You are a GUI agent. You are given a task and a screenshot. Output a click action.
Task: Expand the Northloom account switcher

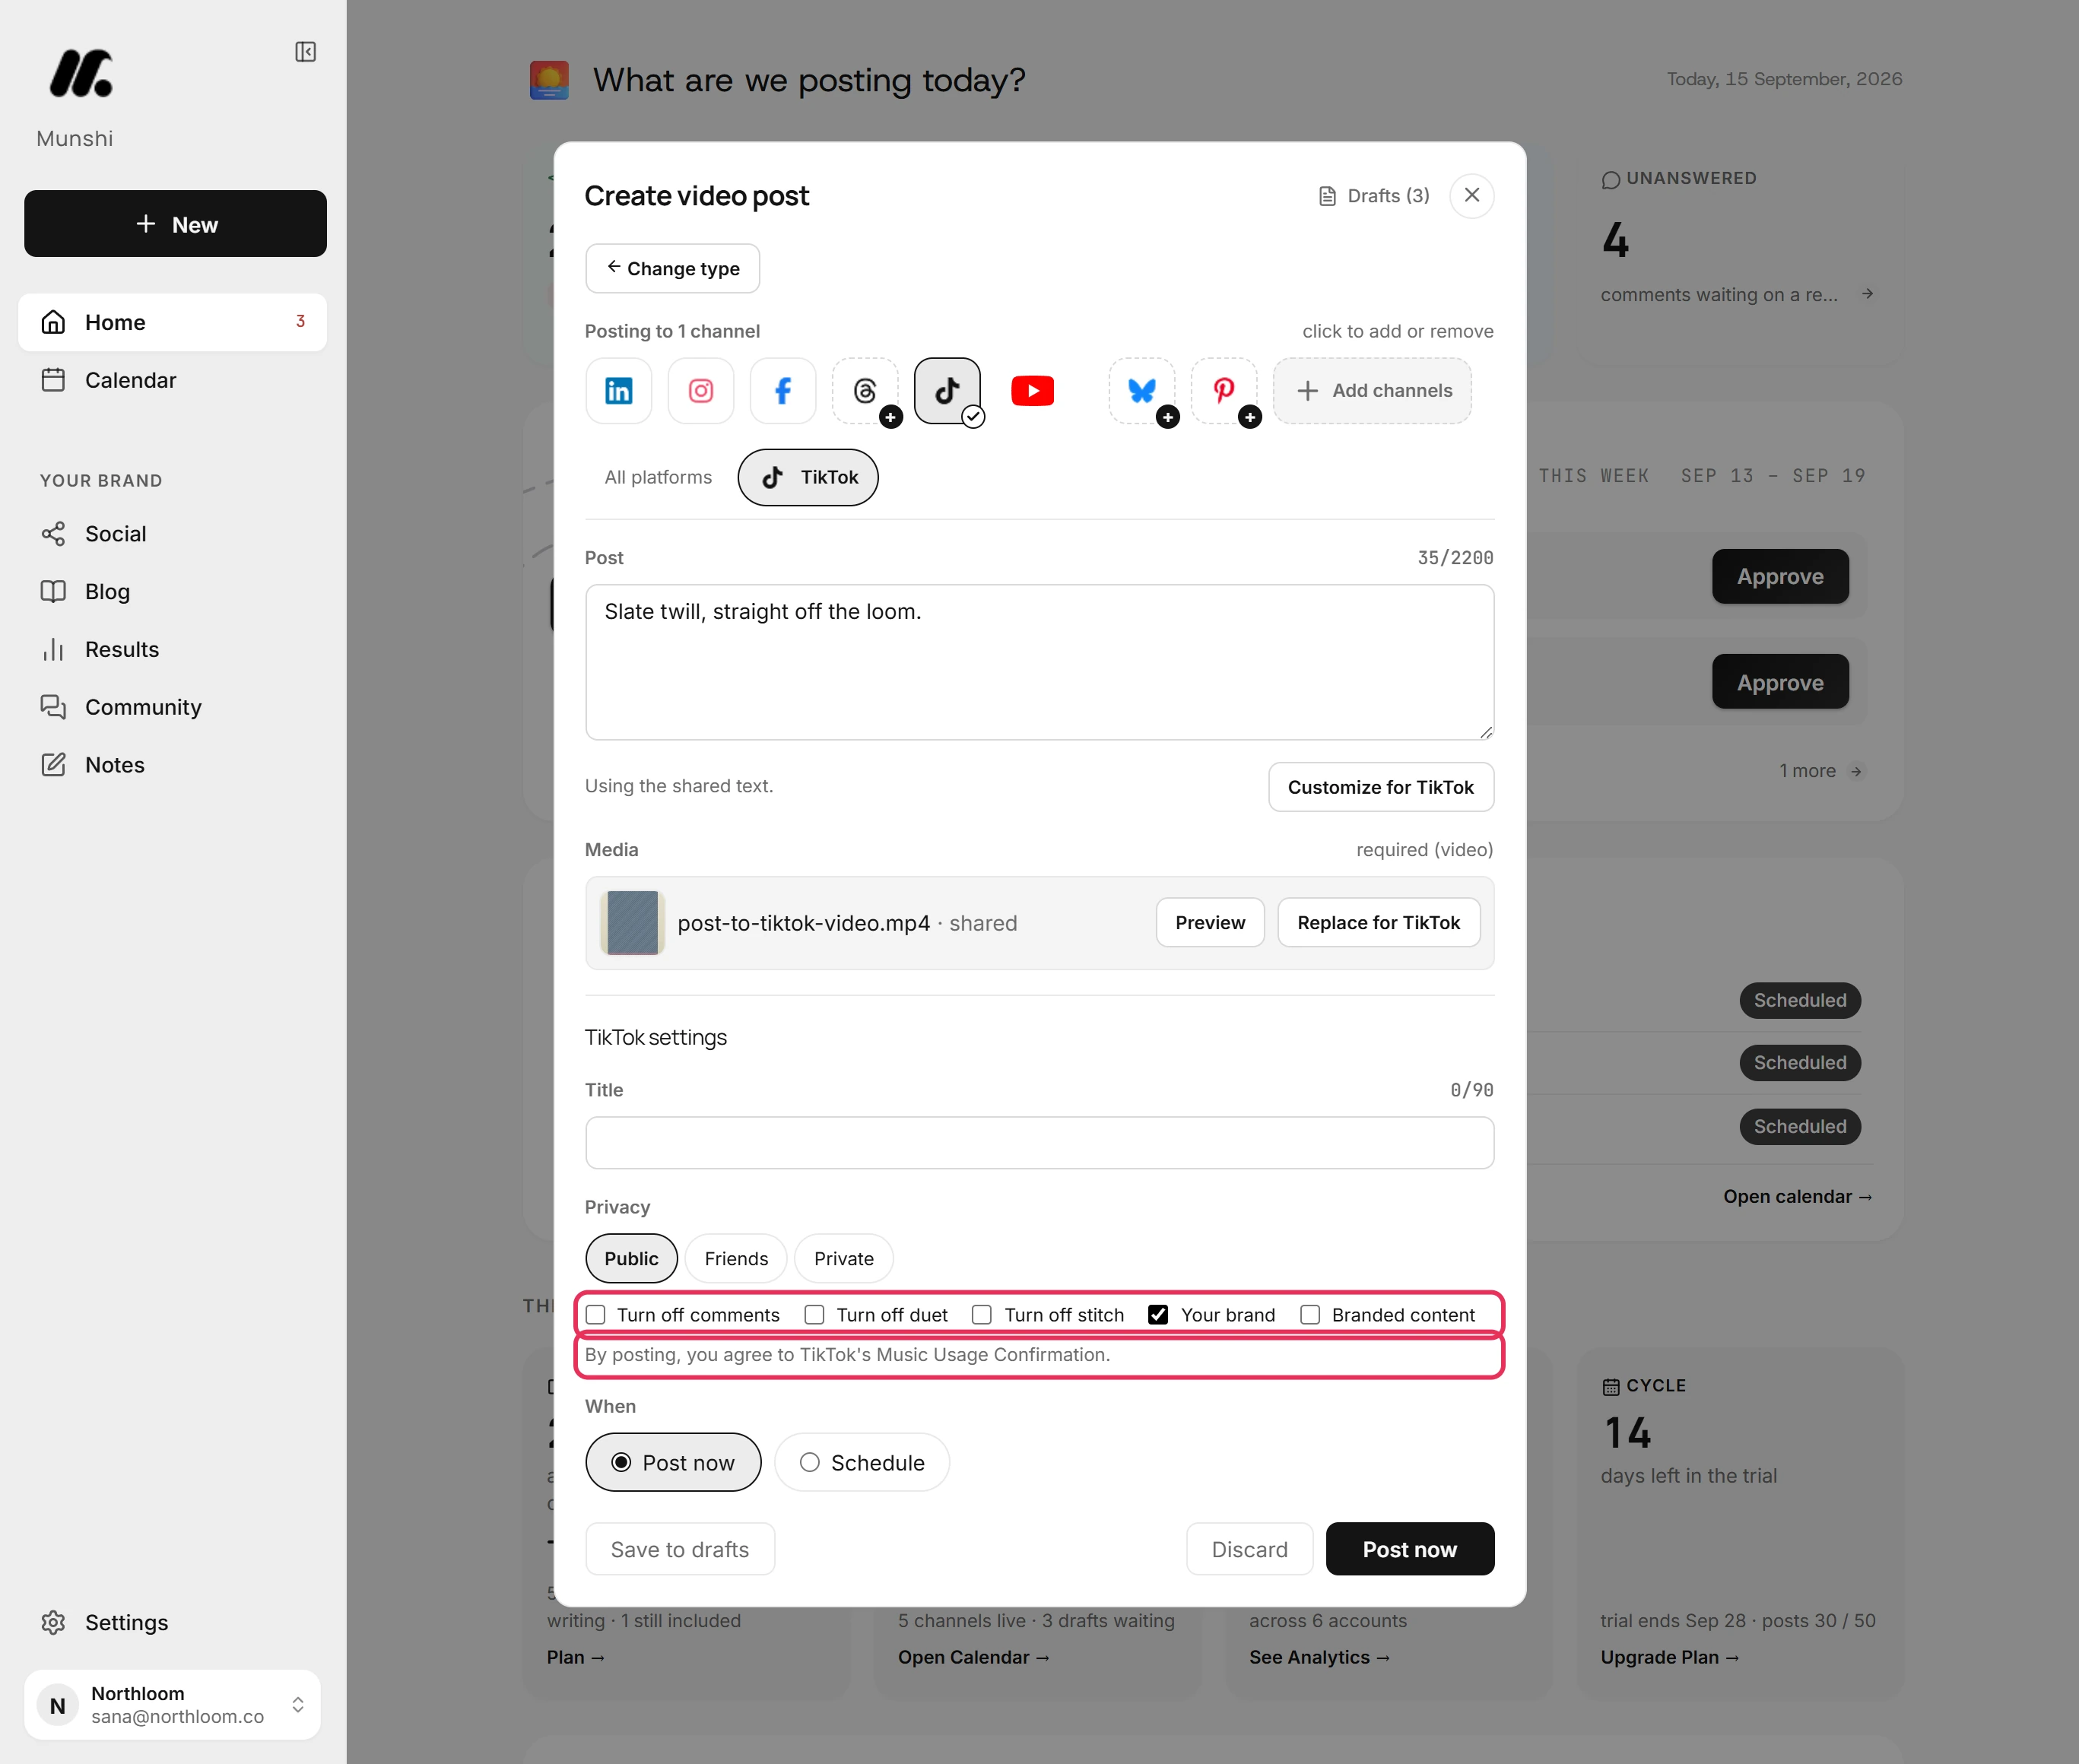click(x=173, y=1705)
